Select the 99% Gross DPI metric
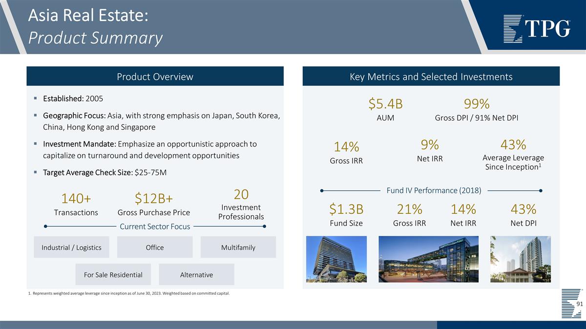 476,104
